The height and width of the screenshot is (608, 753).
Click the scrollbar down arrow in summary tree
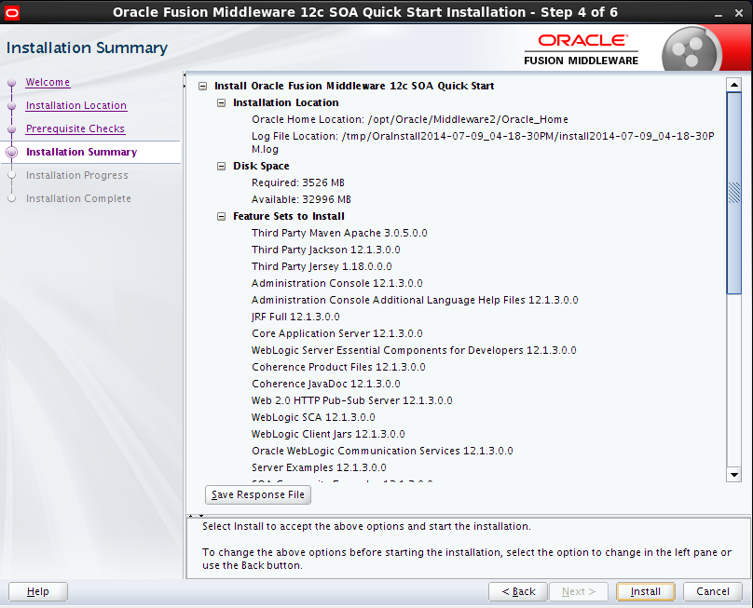(x=733, y=475)
